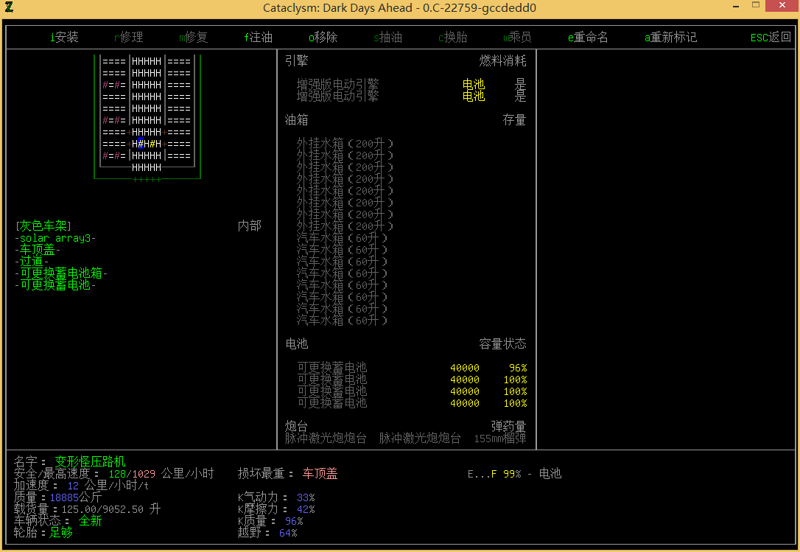Select the solar array3 part entry
This screenshot has height=552, width=800.
[x=55, y=238]
